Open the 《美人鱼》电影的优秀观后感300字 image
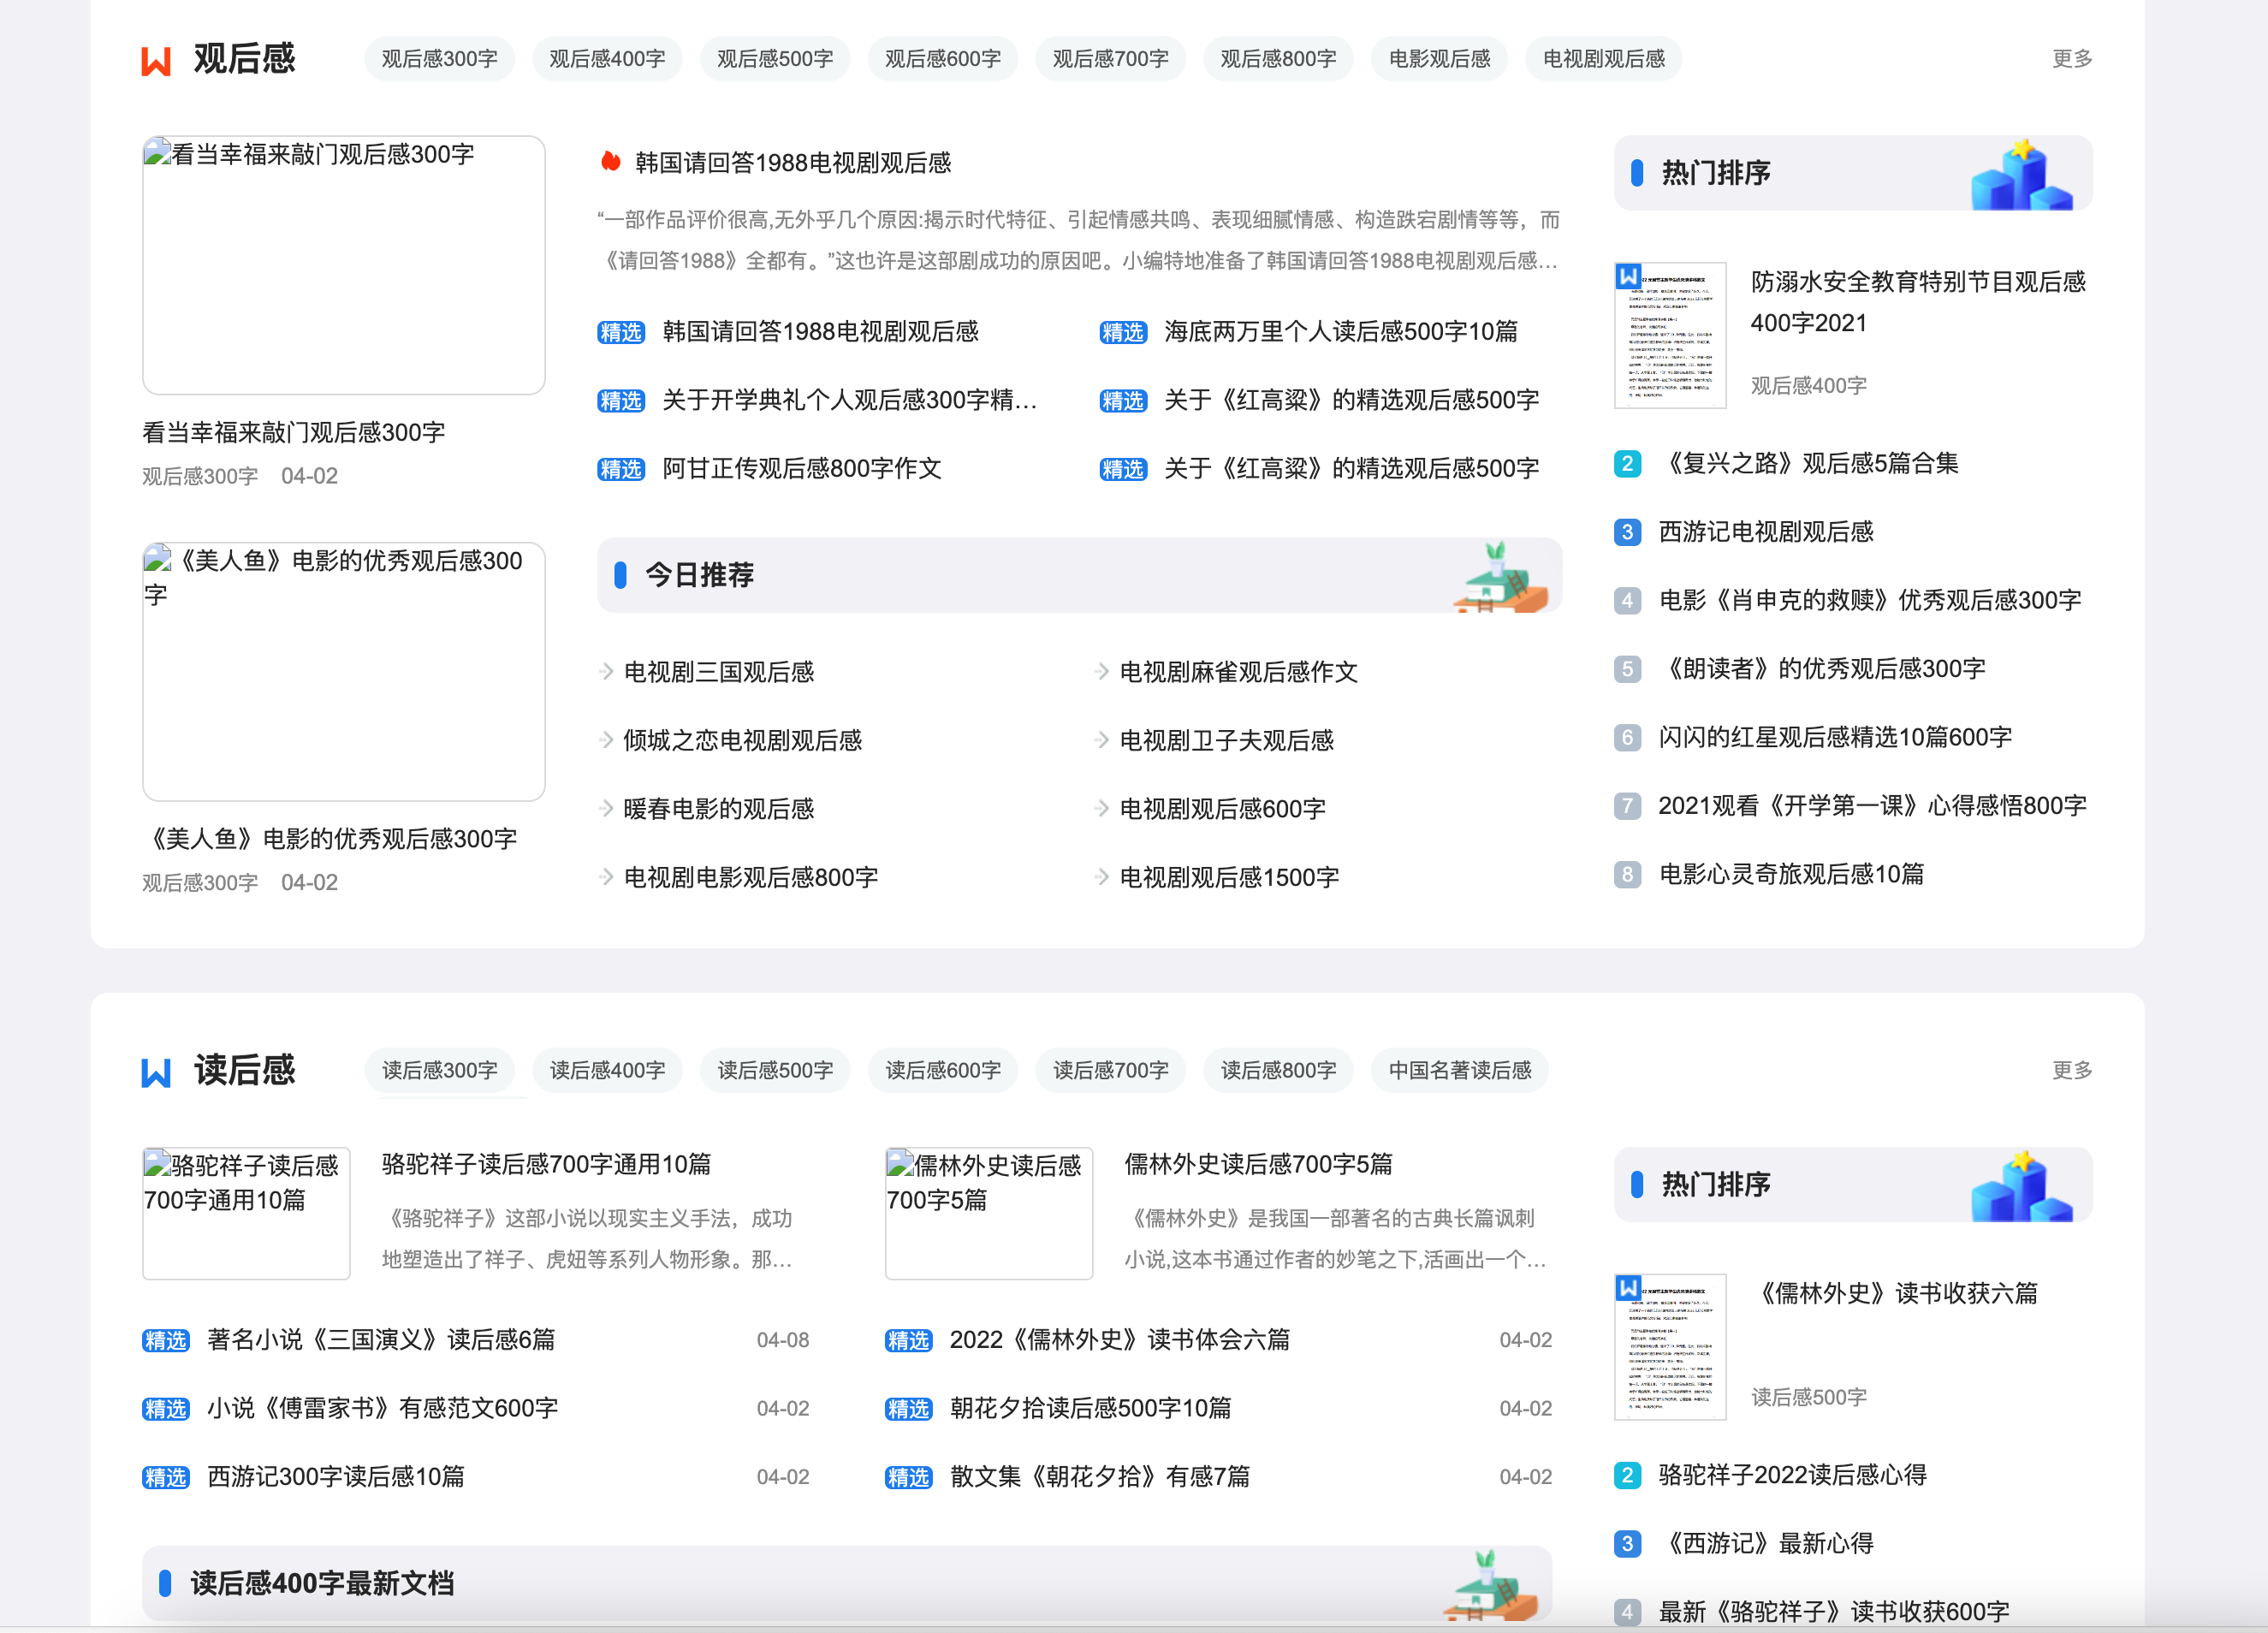 coord(343,671)
